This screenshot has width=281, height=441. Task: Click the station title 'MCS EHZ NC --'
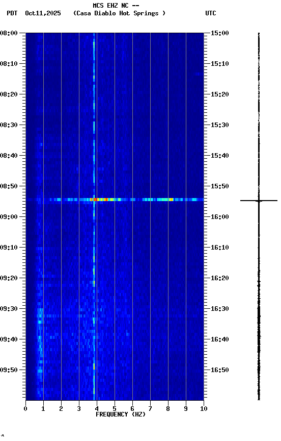[116, 5]
